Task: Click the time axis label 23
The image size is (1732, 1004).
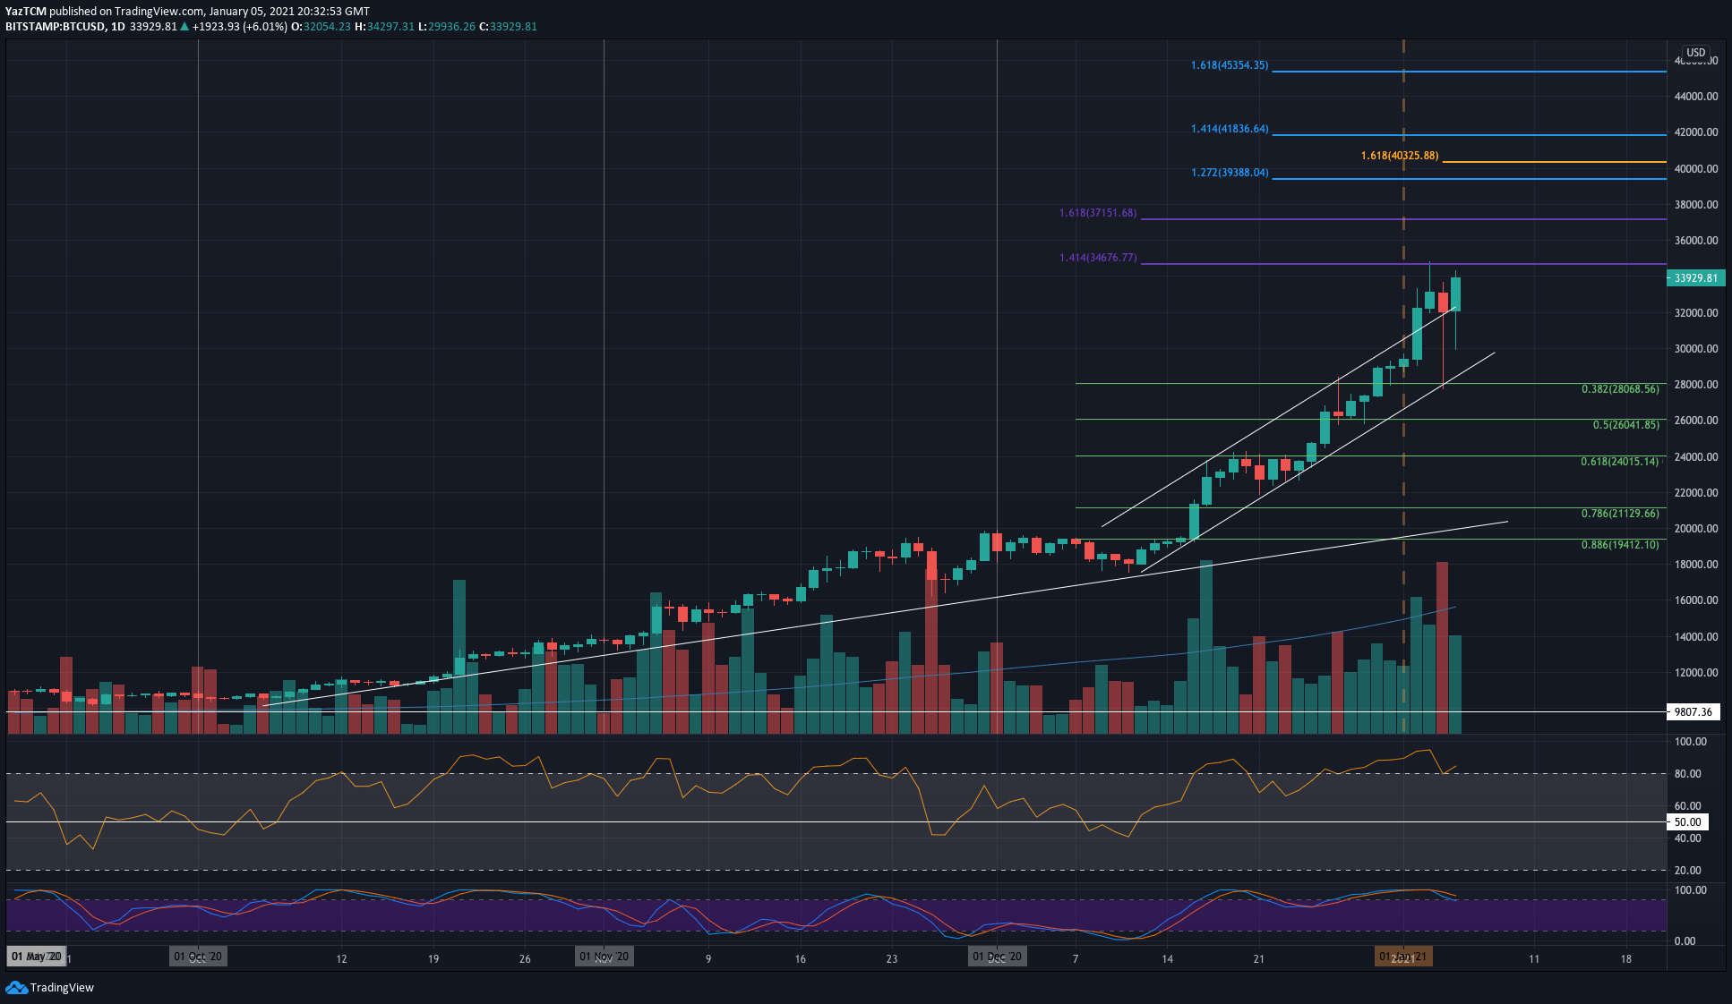Action: (x=891, y=959)
